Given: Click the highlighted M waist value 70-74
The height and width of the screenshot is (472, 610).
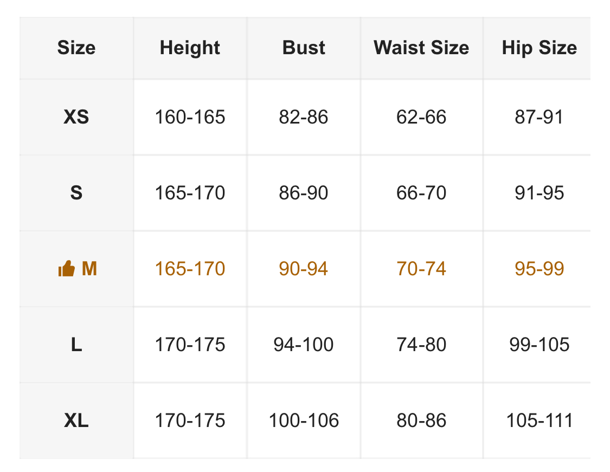Looking at the screenshot, I should (421, 269).
